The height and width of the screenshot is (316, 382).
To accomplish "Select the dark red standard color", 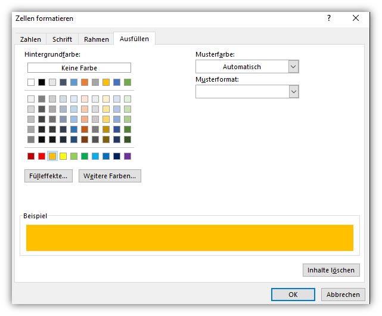I will tap(31, 156).
